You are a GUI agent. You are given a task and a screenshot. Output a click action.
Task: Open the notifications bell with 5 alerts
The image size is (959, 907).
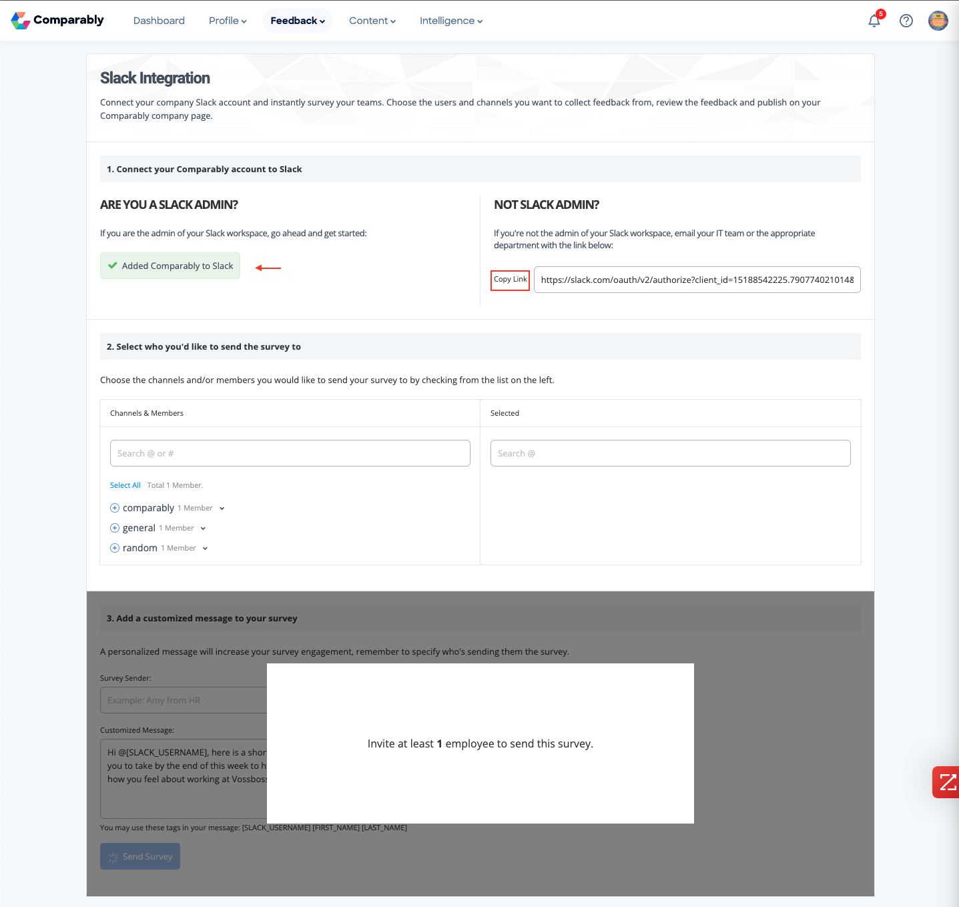874,21
